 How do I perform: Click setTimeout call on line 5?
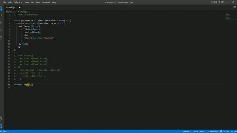click(25, 26)
